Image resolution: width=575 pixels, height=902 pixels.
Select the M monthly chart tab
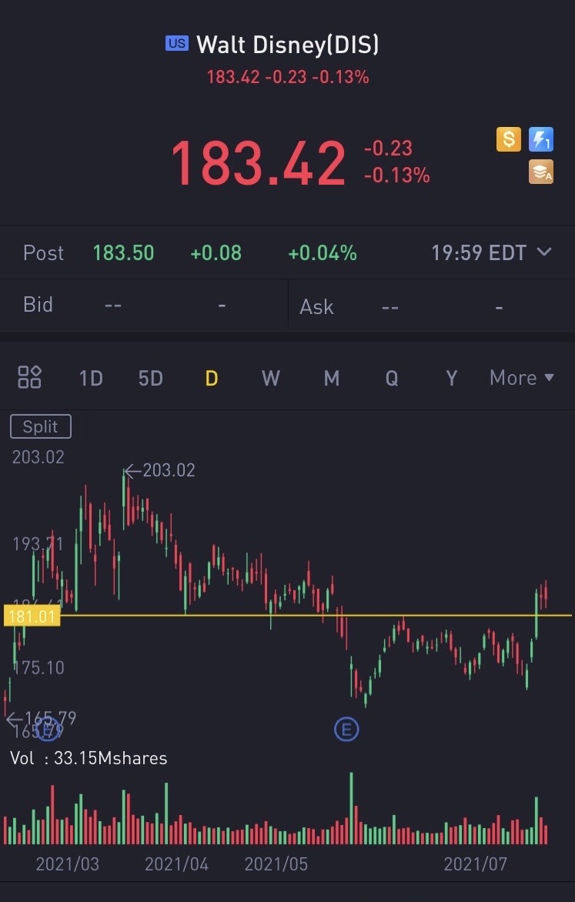(332, 379)
